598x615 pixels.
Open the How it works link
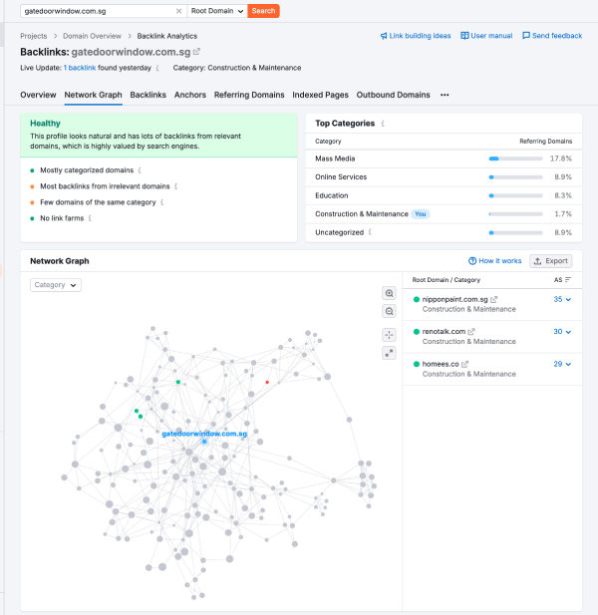tap(495, 261)
